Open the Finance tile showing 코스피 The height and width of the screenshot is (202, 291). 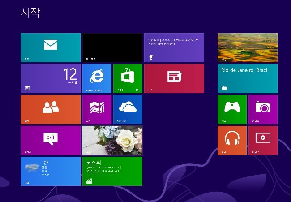click(x=112, y=172)
